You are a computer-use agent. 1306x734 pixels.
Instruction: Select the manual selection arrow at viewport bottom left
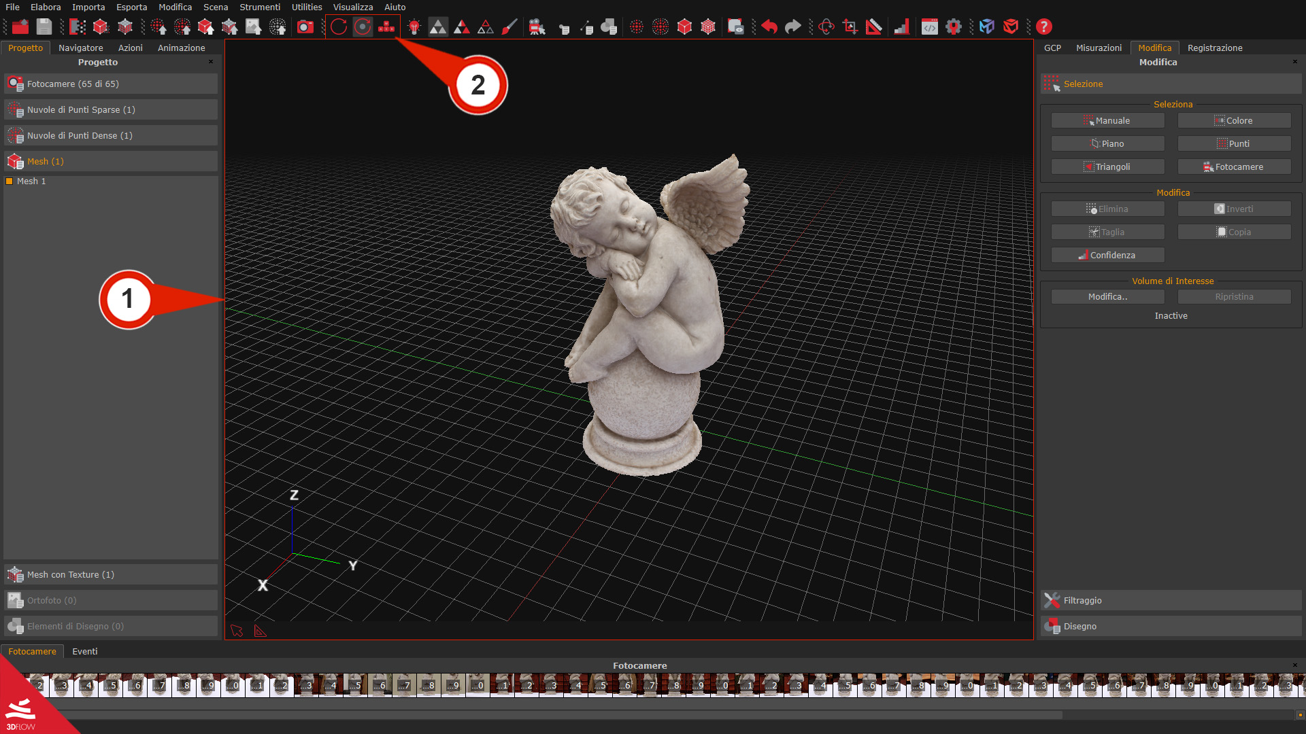click(237, 631)
